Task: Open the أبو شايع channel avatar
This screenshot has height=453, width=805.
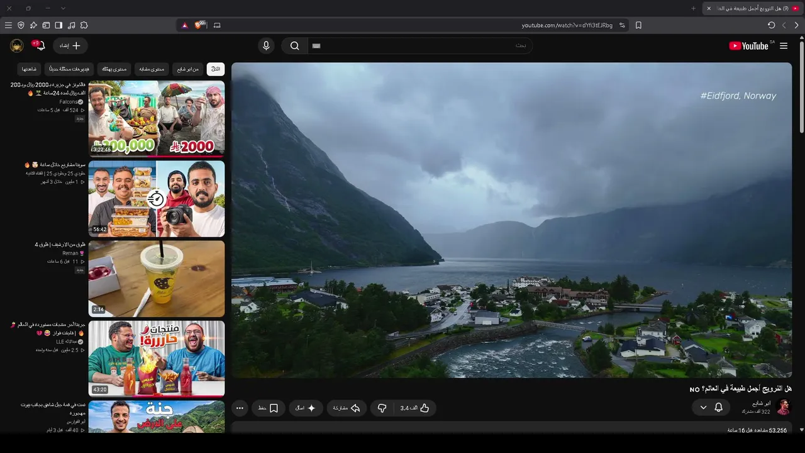Action: (784, 407)
